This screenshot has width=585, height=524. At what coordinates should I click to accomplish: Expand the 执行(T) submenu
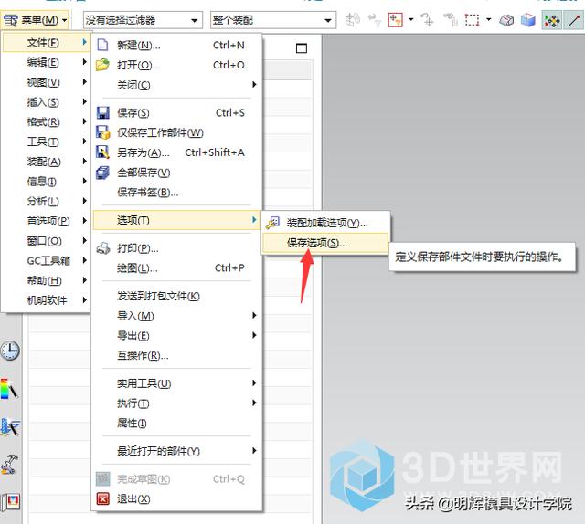176,403
